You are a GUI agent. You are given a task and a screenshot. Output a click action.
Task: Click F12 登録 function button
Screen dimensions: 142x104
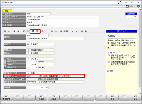136,98
